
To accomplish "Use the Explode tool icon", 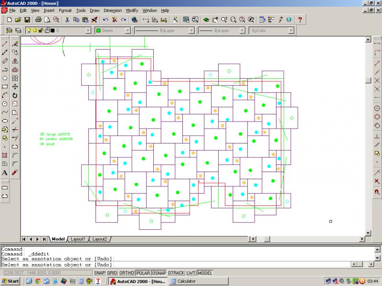I will pyautogui.click(x=15, y=172).
